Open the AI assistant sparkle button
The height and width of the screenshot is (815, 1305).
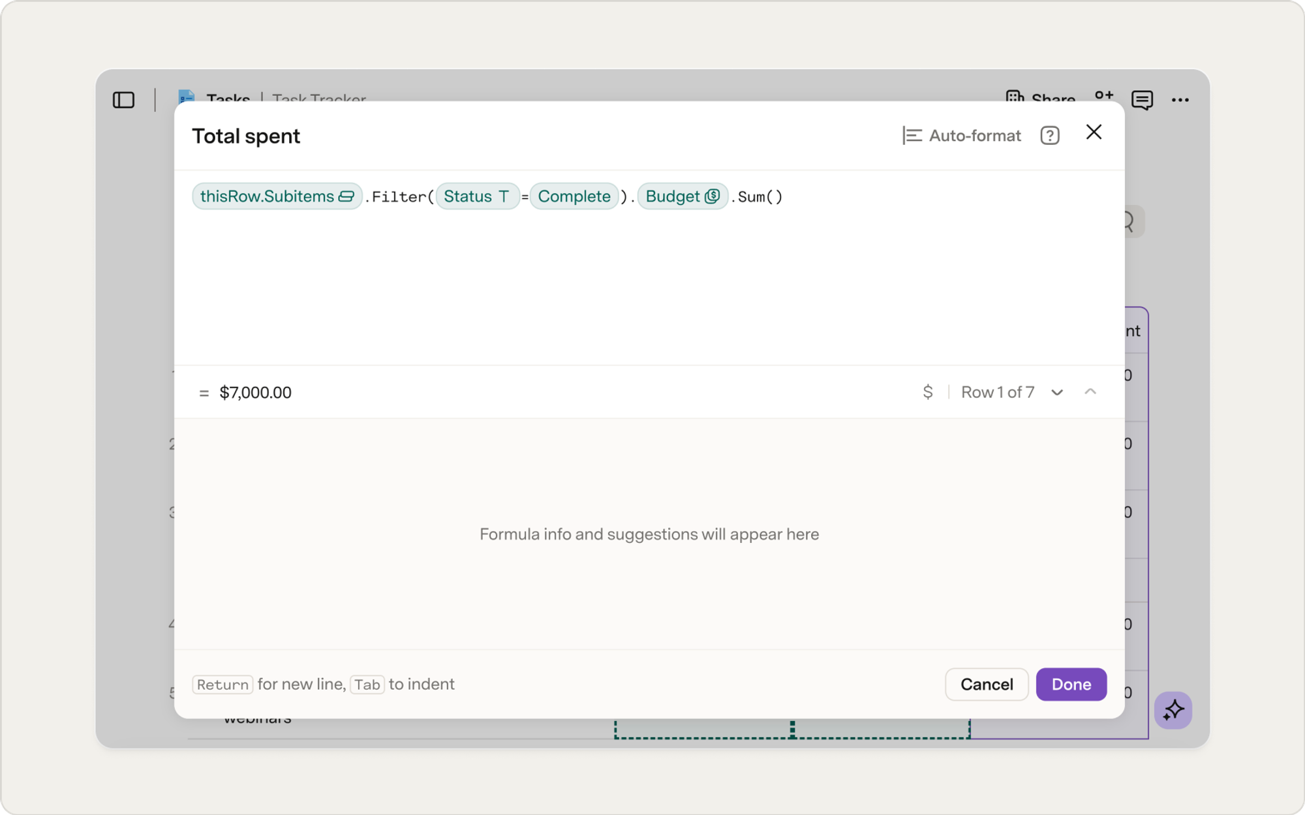pyautogui.click(x=1173, y=710)
